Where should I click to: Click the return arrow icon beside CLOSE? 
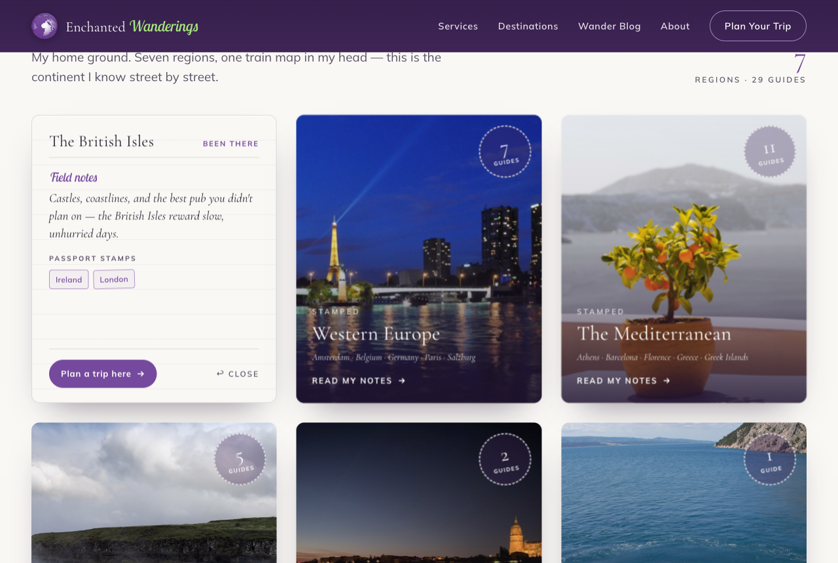click(x=220, y=373)
